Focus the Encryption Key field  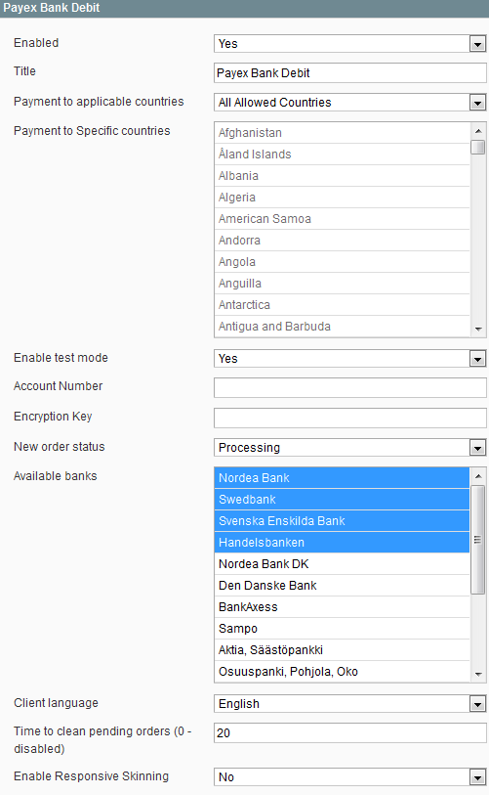349,419
